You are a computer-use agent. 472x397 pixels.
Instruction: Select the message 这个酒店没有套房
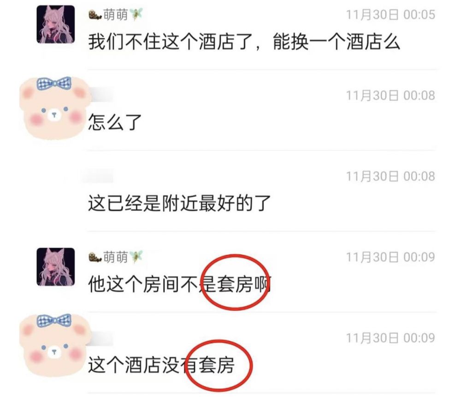(161, 365)
